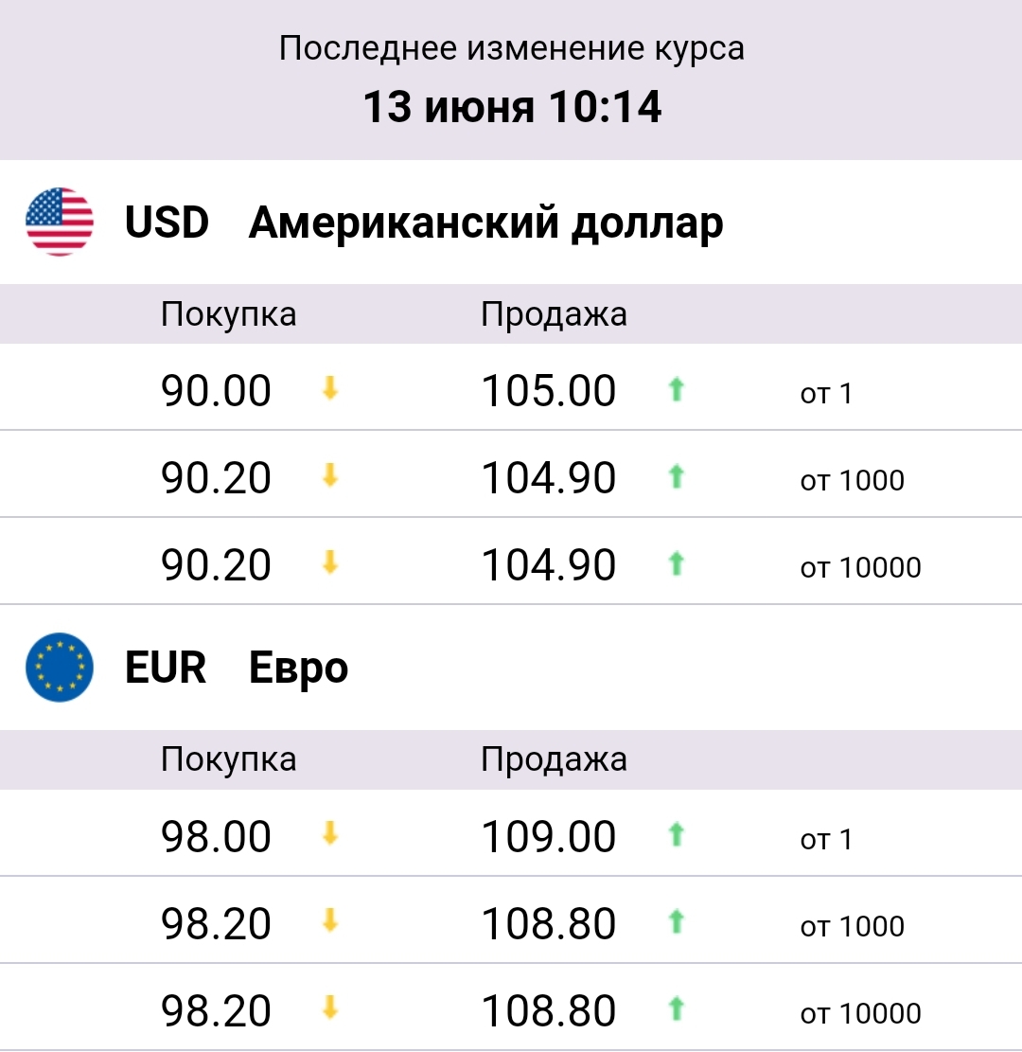This screenshot has height=1052, width=1022.
Task: Select the EUR Евро heading
Action: (x=236, y=668)
